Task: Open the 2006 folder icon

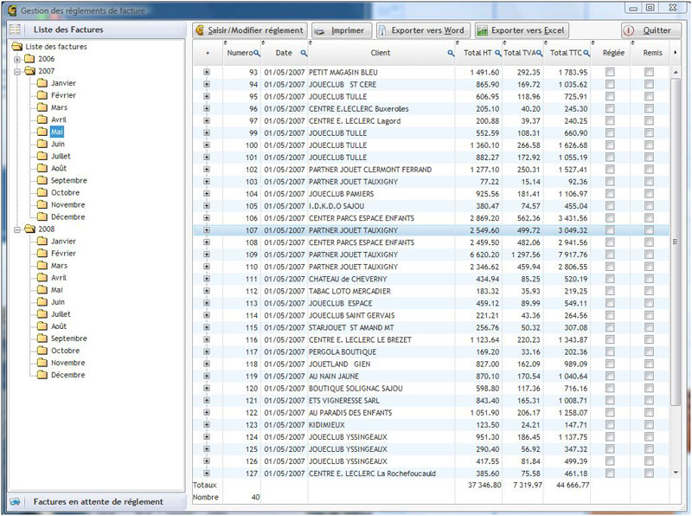Action: pos(29,59)
